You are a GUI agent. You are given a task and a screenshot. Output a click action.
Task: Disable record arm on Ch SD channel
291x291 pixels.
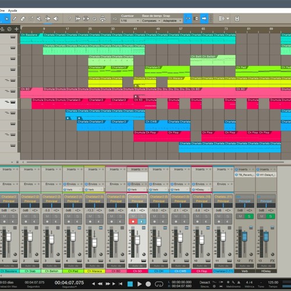coord(133,222)
